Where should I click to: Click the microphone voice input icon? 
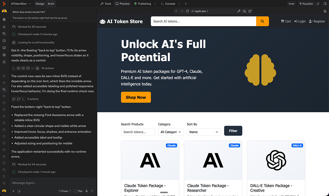point(86,191)
